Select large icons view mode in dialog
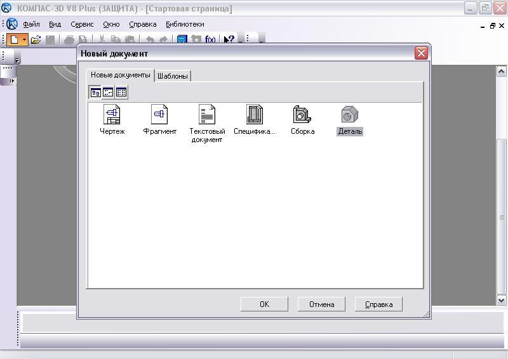508x359 pixels. [x=96, y=93]
